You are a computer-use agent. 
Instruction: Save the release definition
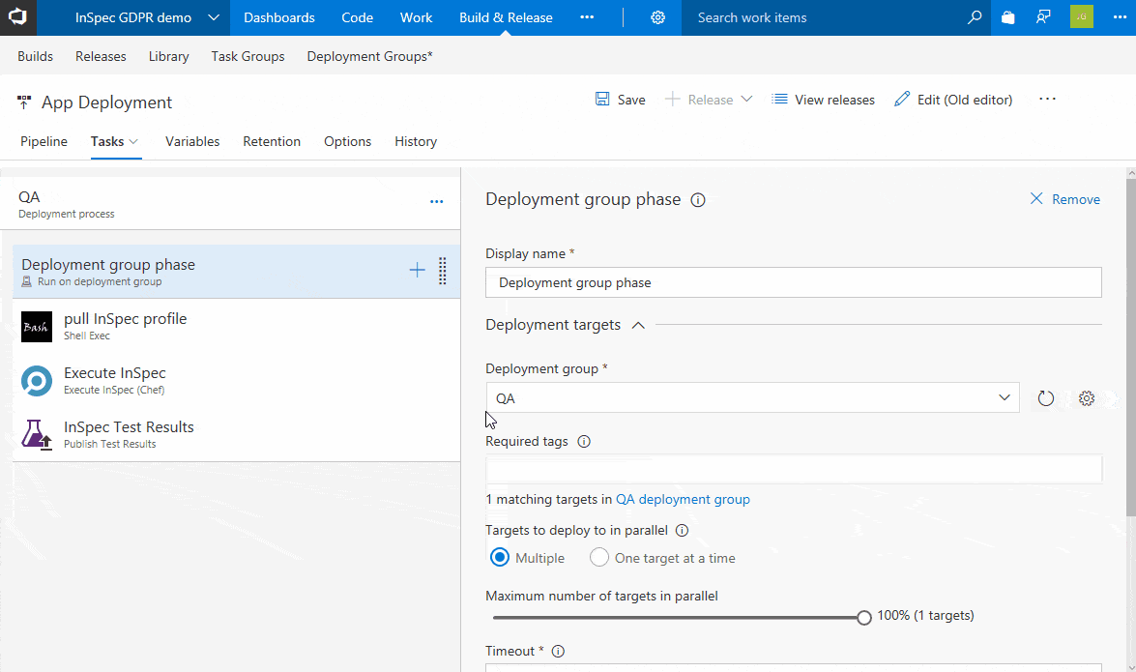[620, 100]
